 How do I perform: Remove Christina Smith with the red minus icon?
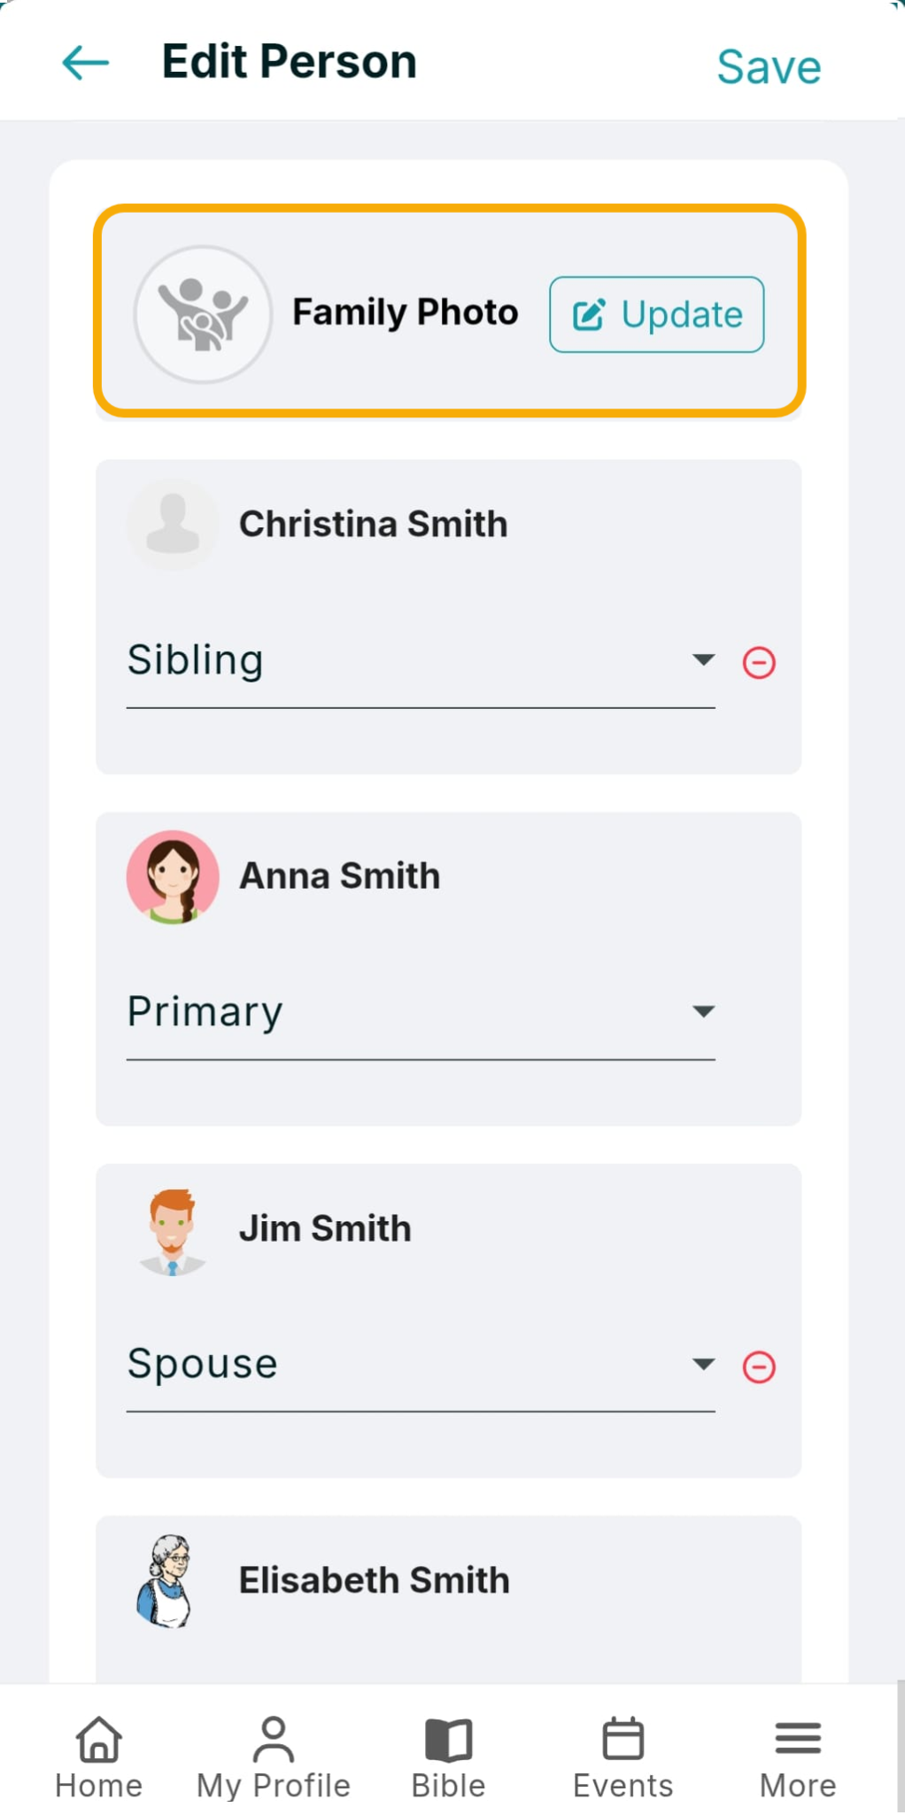[759, 662]
